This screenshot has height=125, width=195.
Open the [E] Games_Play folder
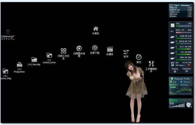5,71
